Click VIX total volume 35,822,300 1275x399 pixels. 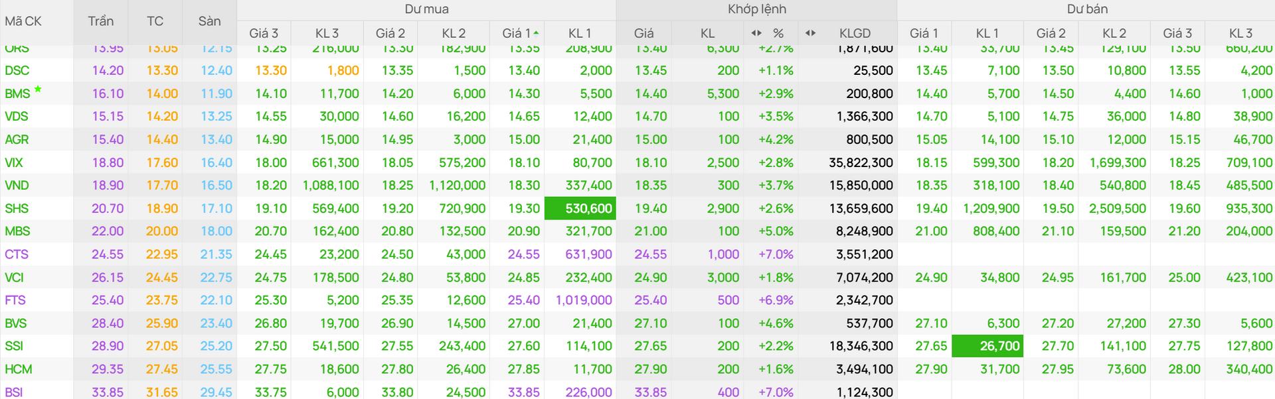pos(861,162)
